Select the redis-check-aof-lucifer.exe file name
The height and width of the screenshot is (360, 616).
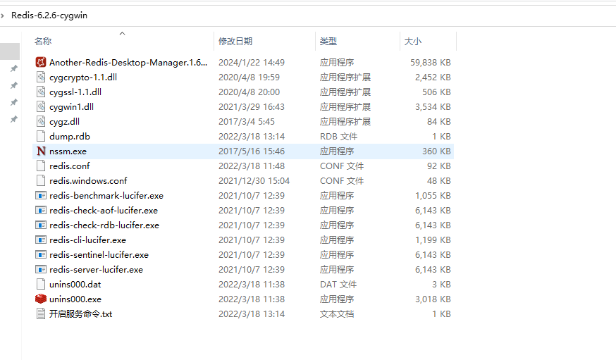104,211
